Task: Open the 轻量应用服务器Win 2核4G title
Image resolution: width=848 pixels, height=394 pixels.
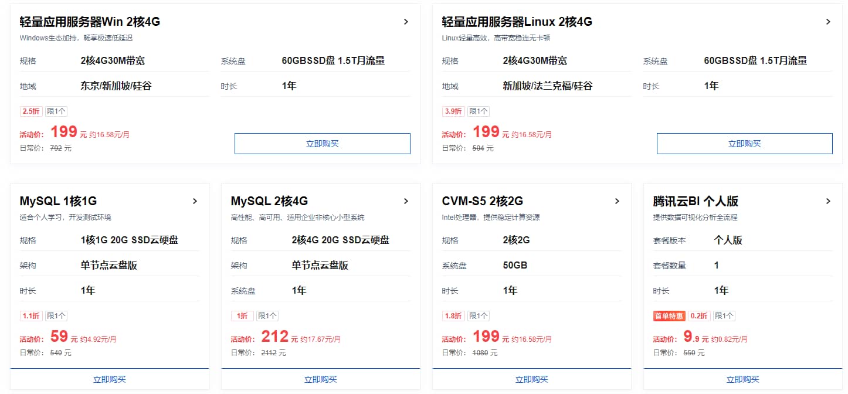Action: click(x=90, y=22)
